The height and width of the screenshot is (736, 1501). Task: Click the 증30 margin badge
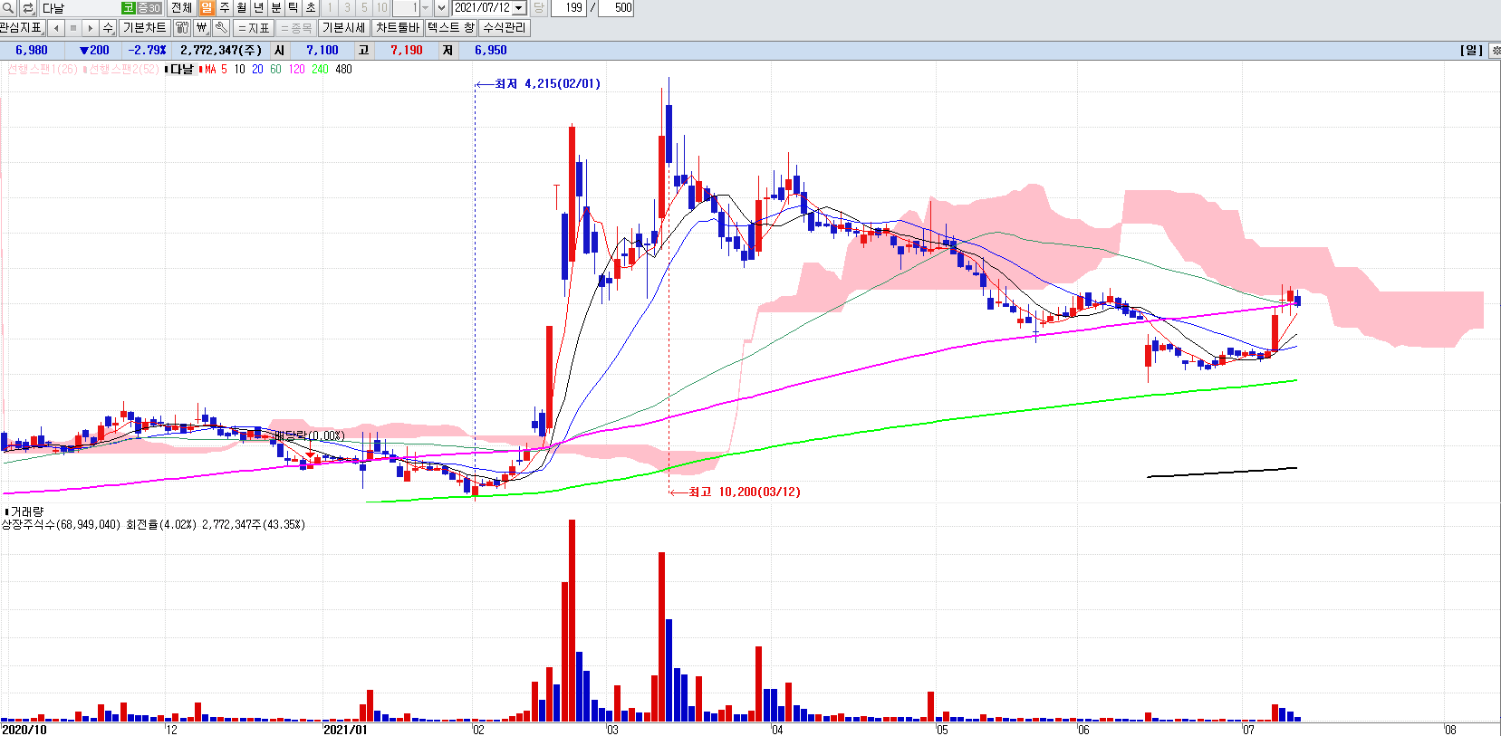[x=149, y=8]
